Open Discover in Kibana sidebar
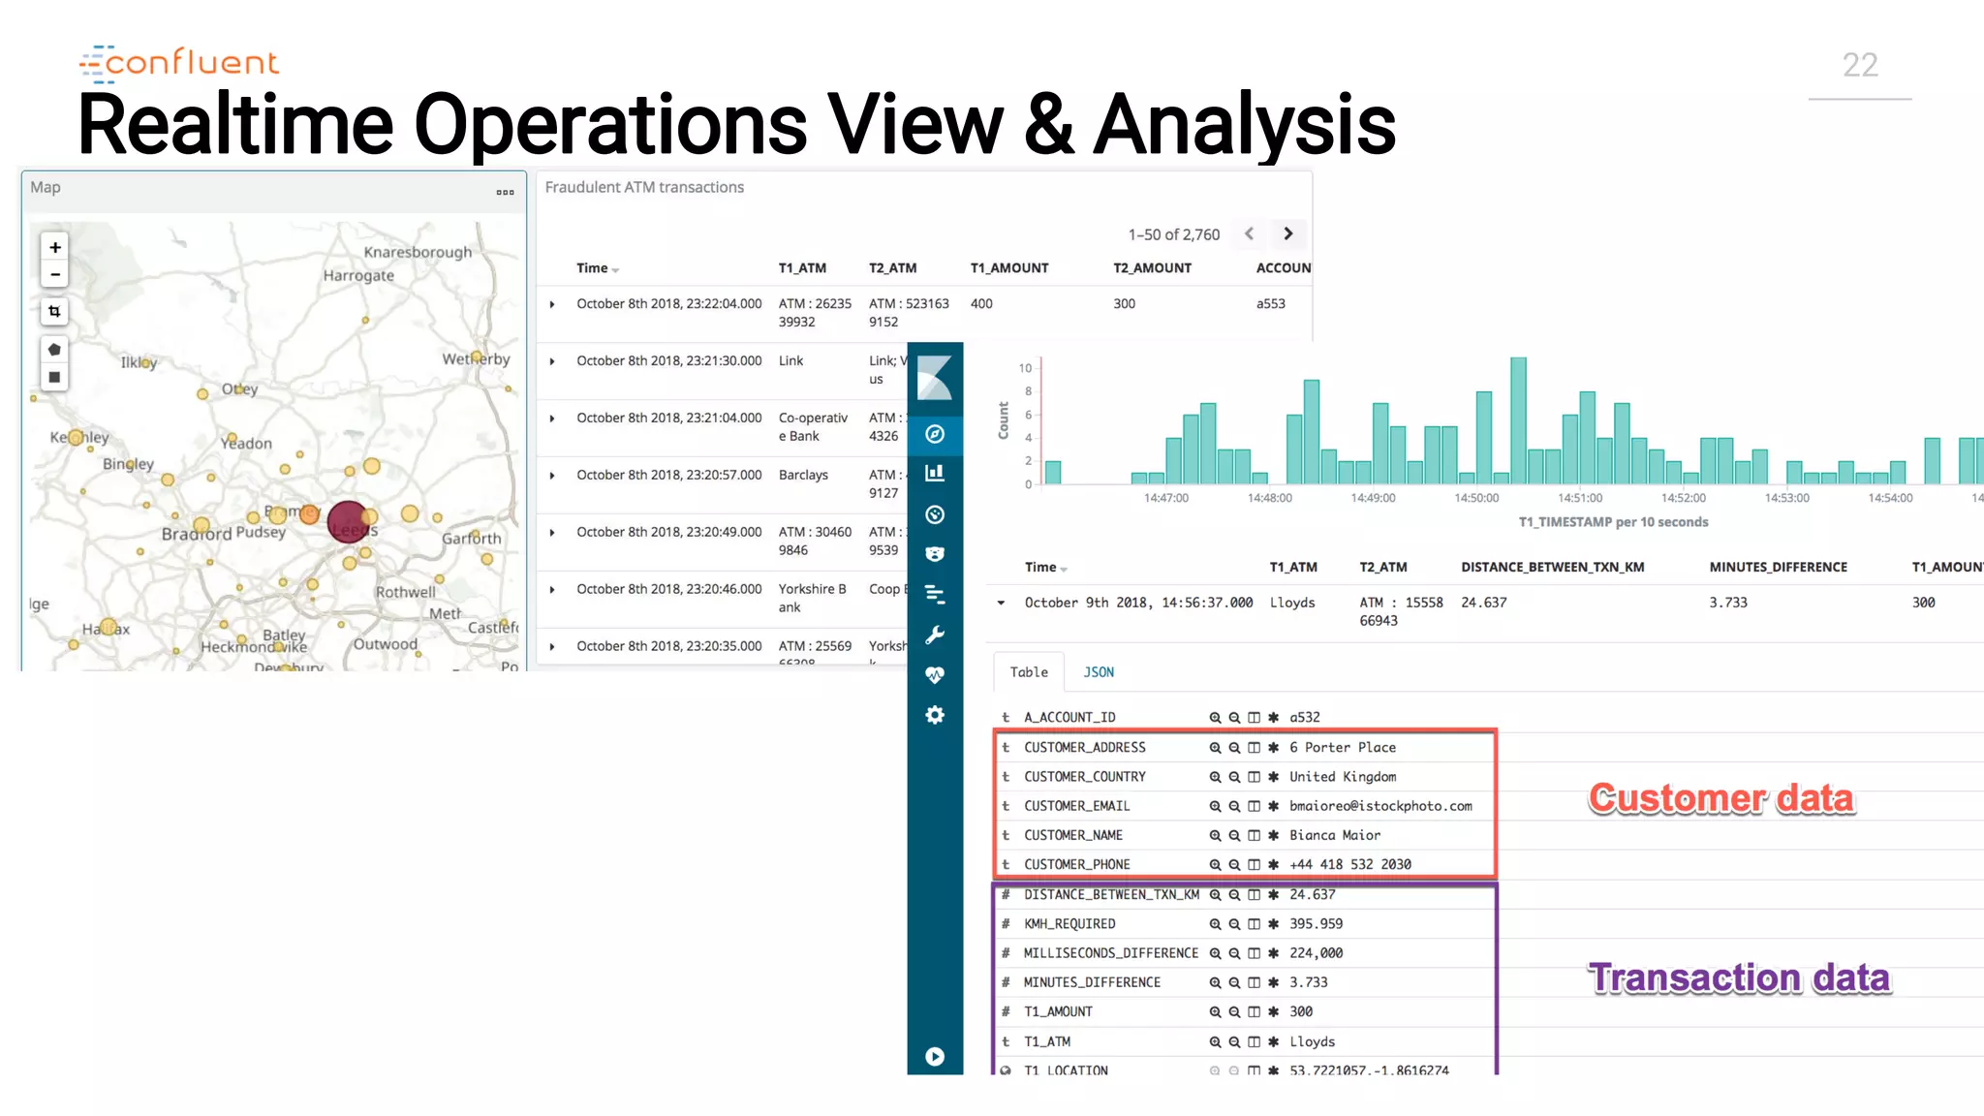The width and height of the screenshot is (1984, 1116). click(935, 434)
